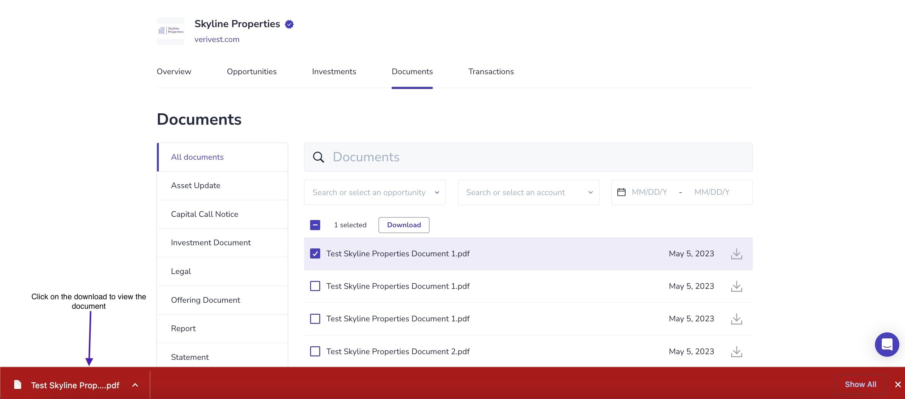The width and height of the screenshot is (905, 399).
Task: Click the download icon for Document 2.pdf
Action: pyautogui.click(x=736, y=352)
